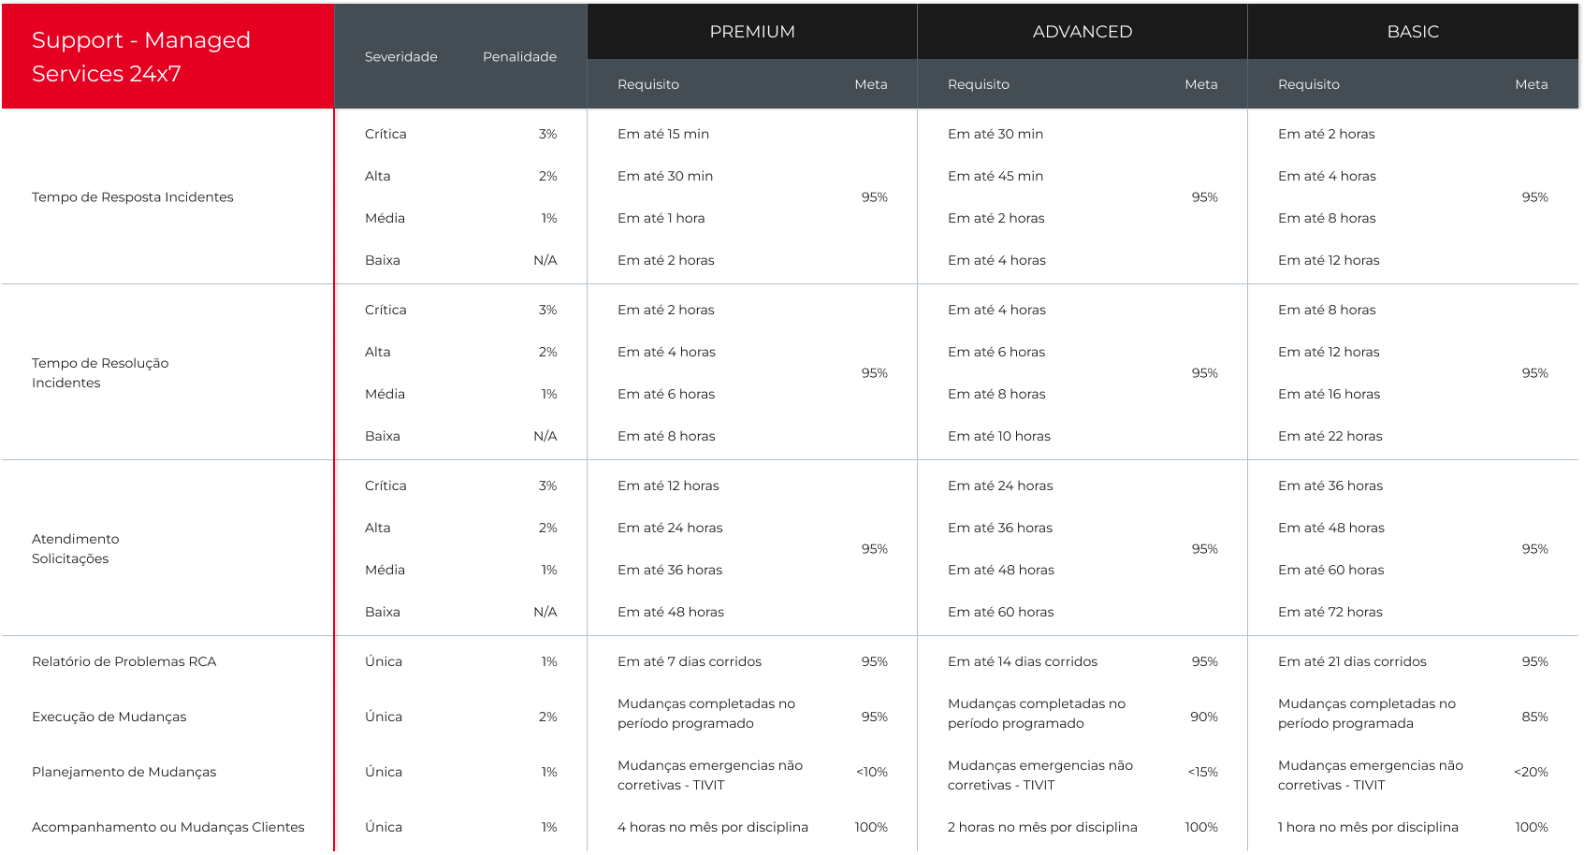Image resolution: width=1584 pixels, height=855 pixels.
Task: Select the "4 horas no mês por disciplina" cell
Action: coord(712,827)
